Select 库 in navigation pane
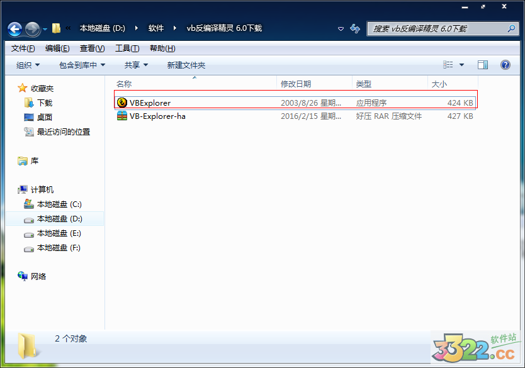This screenshot has width=525, height=368. [35, 161]
